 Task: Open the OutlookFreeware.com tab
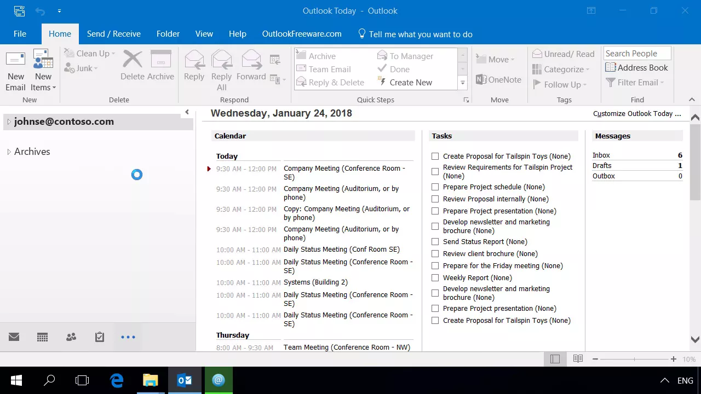point(302,34)
